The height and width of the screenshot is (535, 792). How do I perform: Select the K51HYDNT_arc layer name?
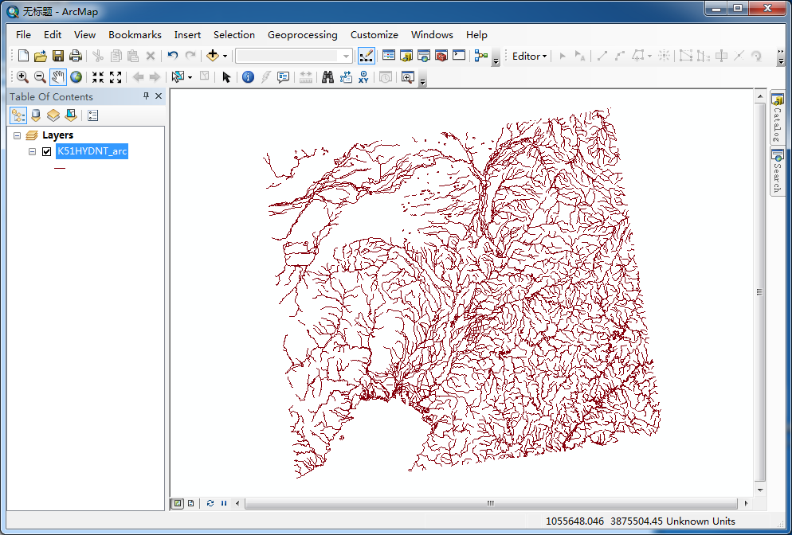(x=92, y=151)
